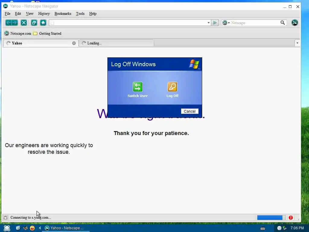Screen dimensions: 309x232
Task: Launch the second quick launch icon
Action: pos(25,228)
